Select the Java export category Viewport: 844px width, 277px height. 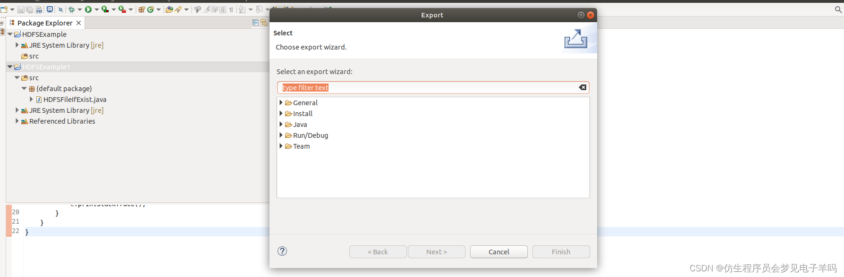[x=300, y=125]
